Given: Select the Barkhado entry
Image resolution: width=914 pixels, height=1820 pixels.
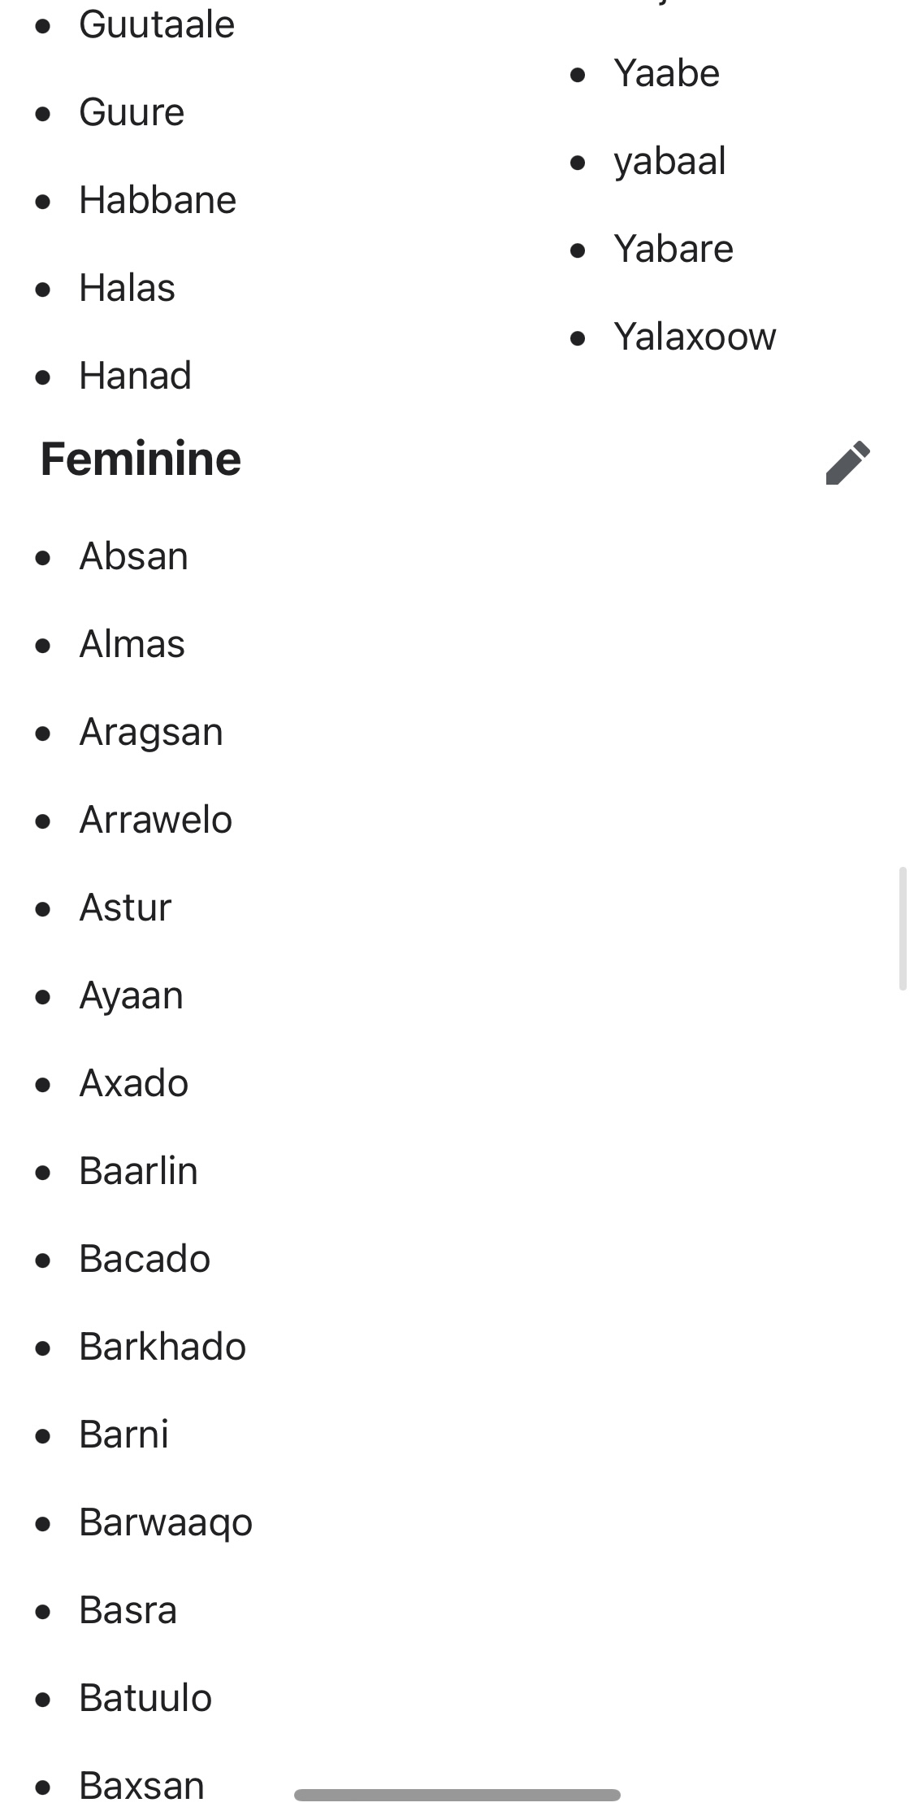Looking at the screenshot, I should point(162,1347).
